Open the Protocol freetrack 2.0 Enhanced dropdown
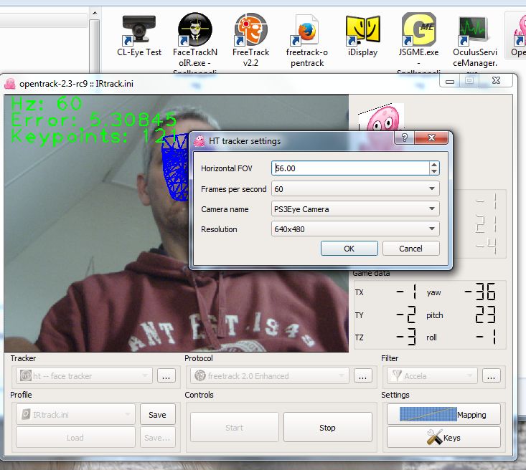Image resolution: width=526 pixels, height=470 pixels. pos(270,376)
